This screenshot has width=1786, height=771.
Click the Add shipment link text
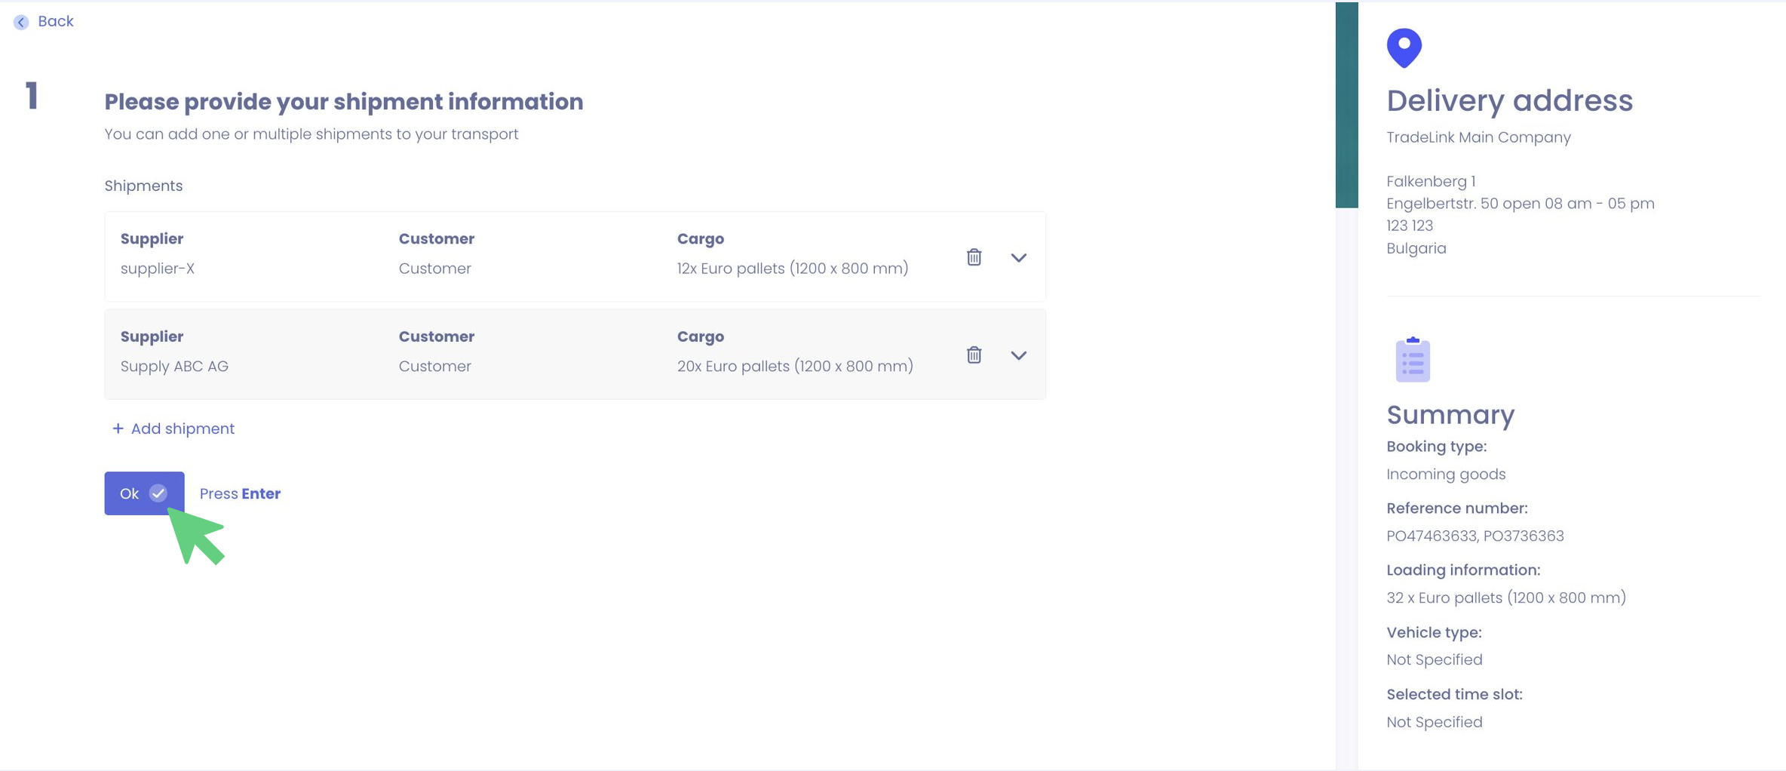(x=183, y=429)
